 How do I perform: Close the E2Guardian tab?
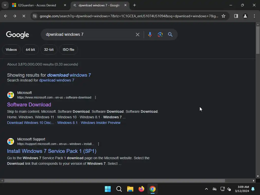click(x=65, y=5)
